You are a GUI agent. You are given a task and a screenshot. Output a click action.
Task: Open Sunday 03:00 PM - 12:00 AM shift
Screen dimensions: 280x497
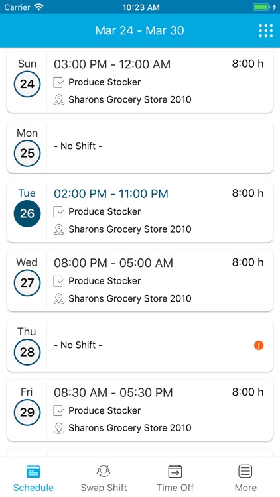pyautogui.click(x=140, y=82)
